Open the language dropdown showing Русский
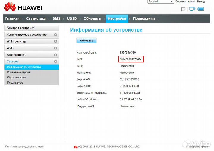This screenshot has height=151, width=214. (x=160, y=1)
